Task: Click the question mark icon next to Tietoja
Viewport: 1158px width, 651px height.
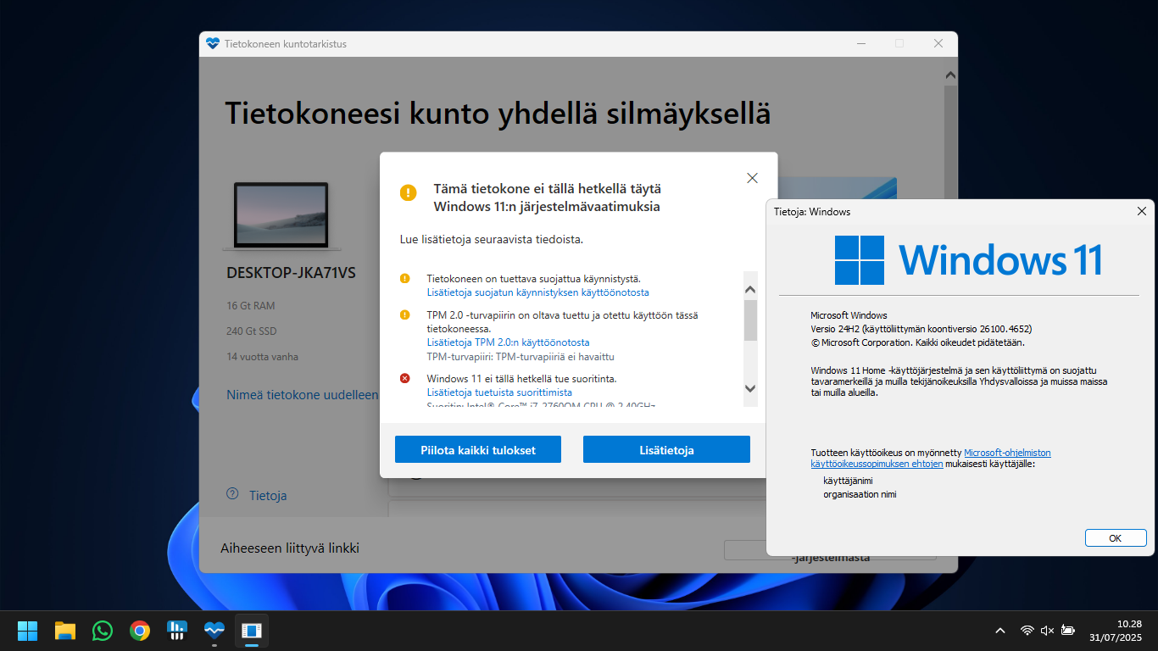Action: pos(231,495)
